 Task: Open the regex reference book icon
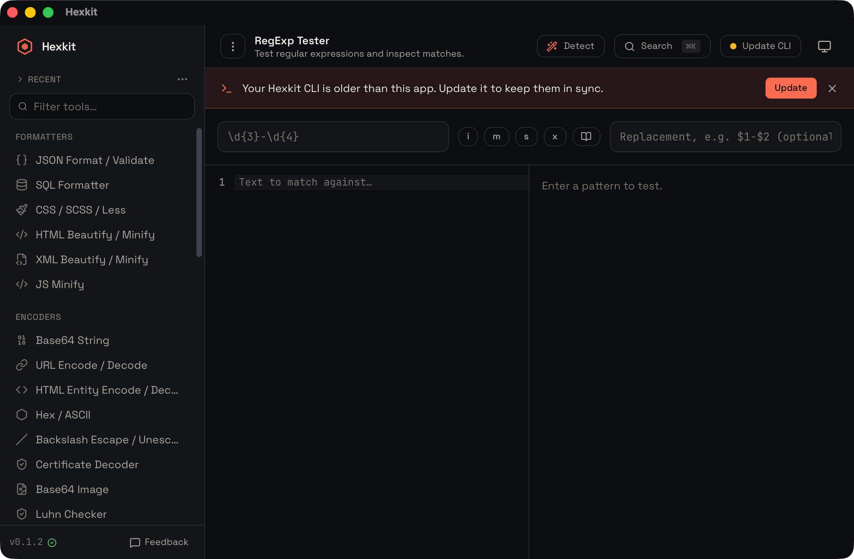coord(586,137)
